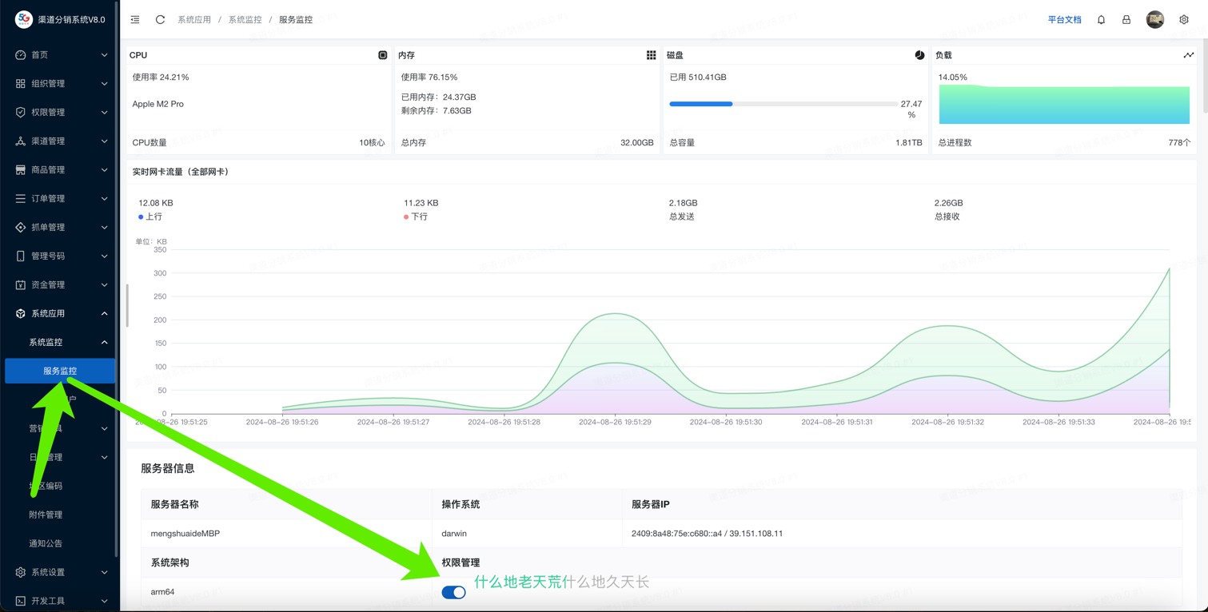
Task: Toggle the 权限管理 switch off
Action: click(453, 592)
